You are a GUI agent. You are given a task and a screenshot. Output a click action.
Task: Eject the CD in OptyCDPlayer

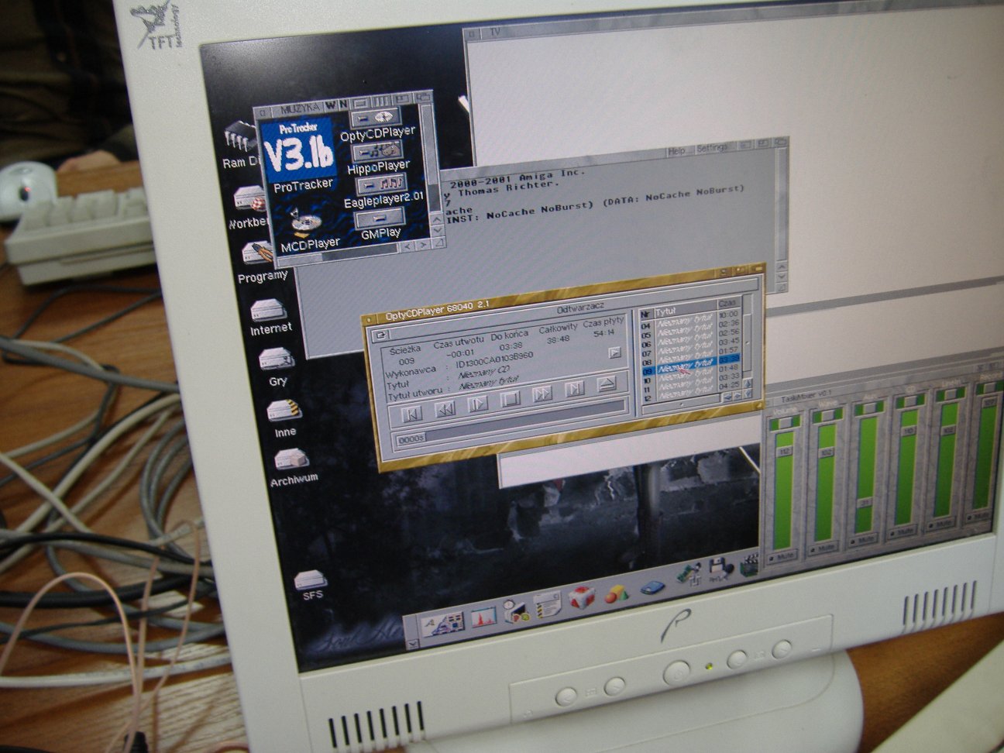pos(607,383)
